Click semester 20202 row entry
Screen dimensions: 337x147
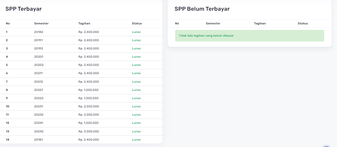[x=39, y=65]
